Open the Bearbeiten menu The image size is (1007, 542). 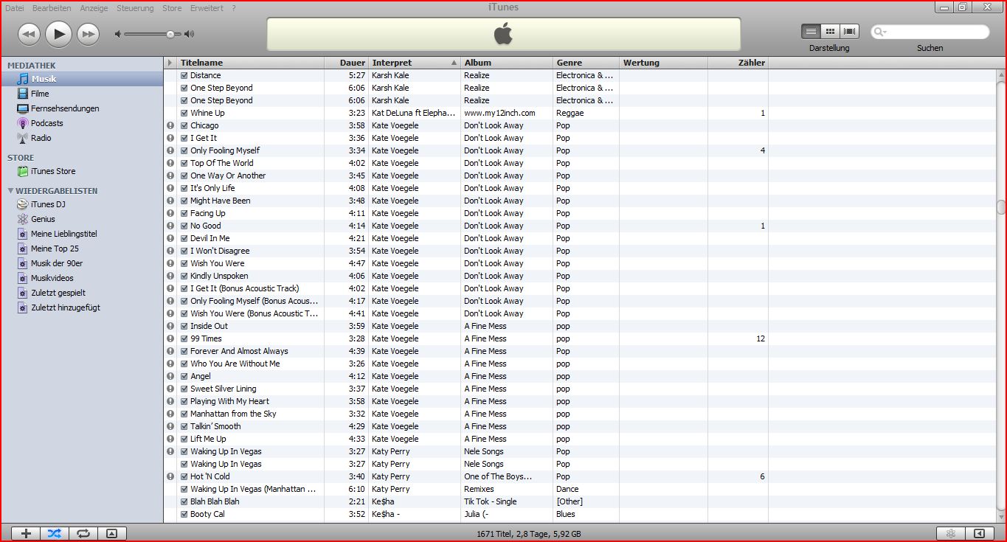52,8
